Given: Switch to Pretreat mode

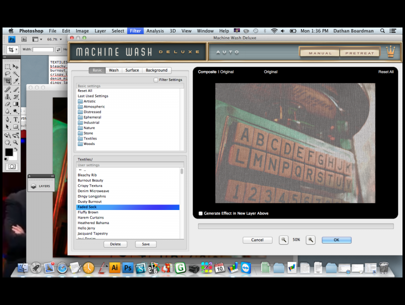Looking at the screenshot, I should (x=360, y=53).
